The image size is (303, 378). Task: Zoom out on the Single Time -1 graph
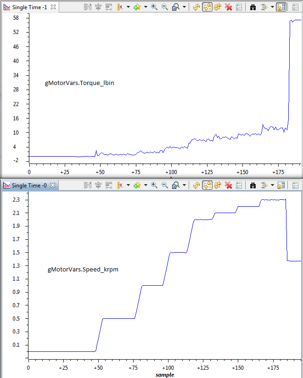coord(165,7)
